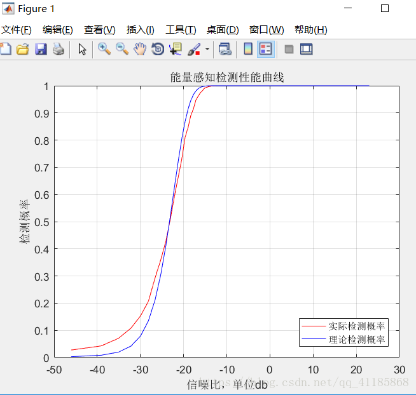Activate the Zoom Out magnifier tool
Viewport: 416px width, 395px height.
tap(122, 50)
